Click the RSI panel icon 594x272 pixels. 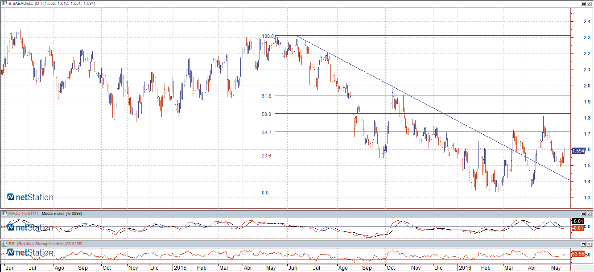pyautogui.click(x=4, y=244)
